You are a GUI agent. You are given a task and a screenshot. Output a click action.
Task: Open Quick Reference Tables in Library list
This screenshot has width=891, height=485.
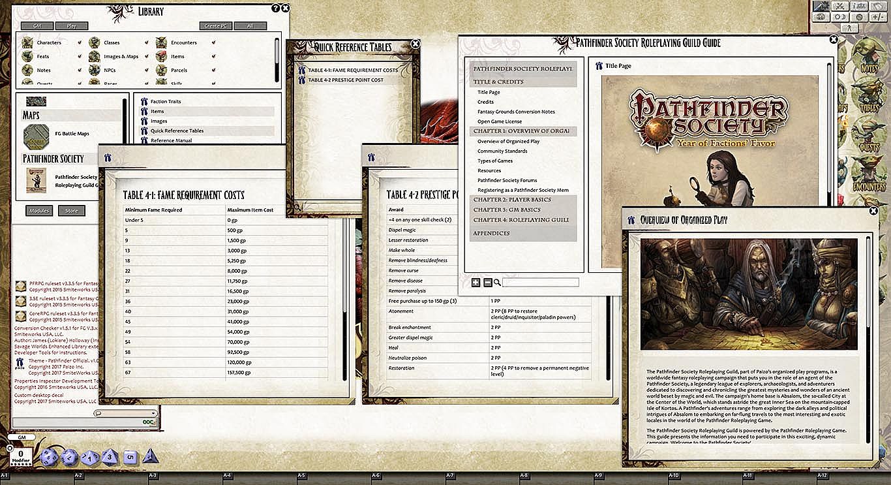click(x=177, y=131)
